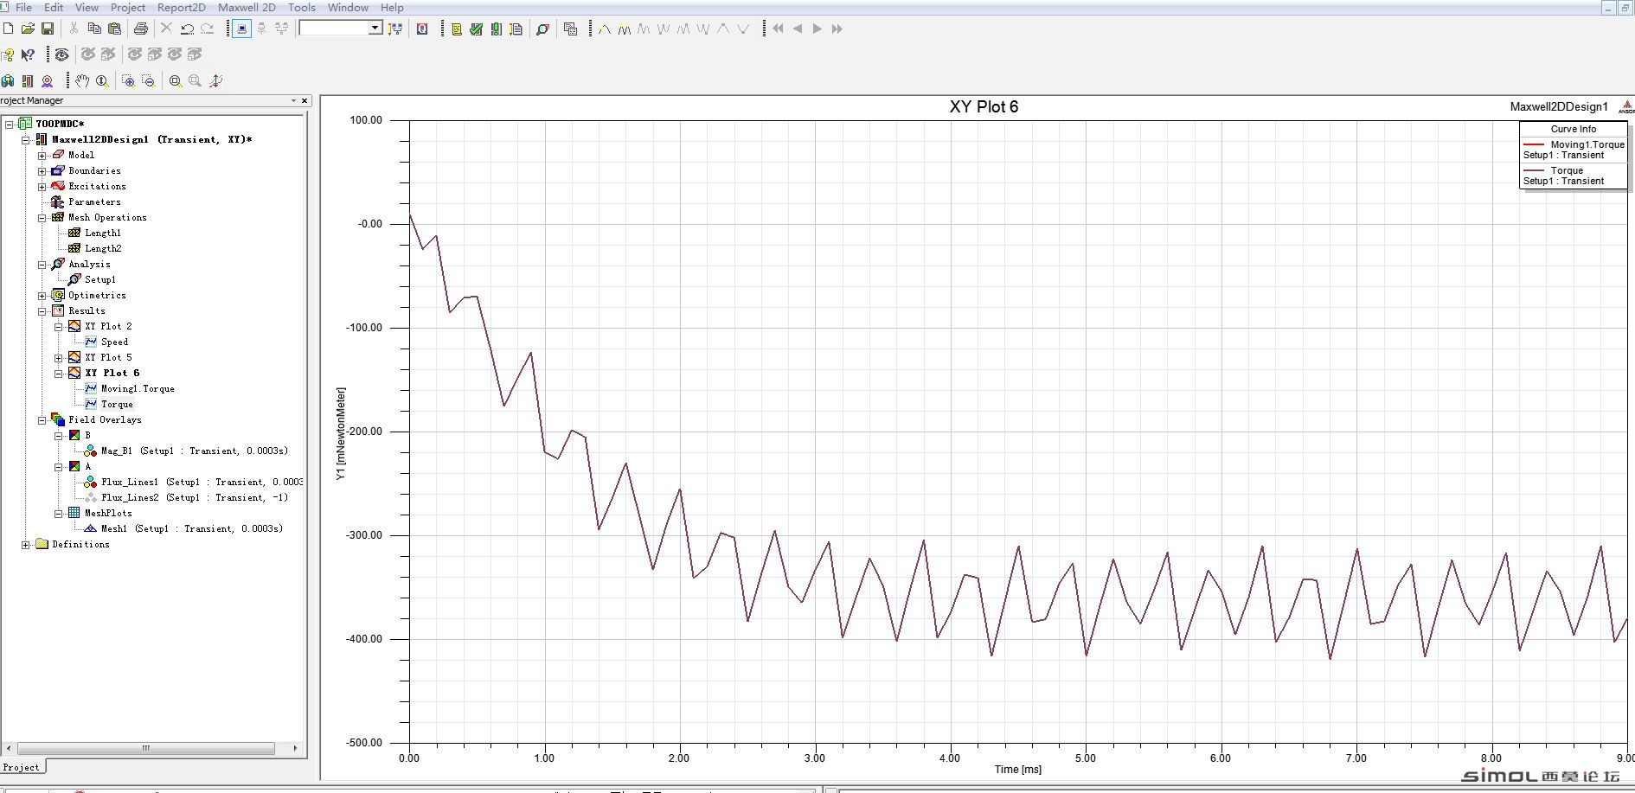Click the Zoom In rectangle icon
The width and height of the screenshot is (1635, 793).
[129, 80]
